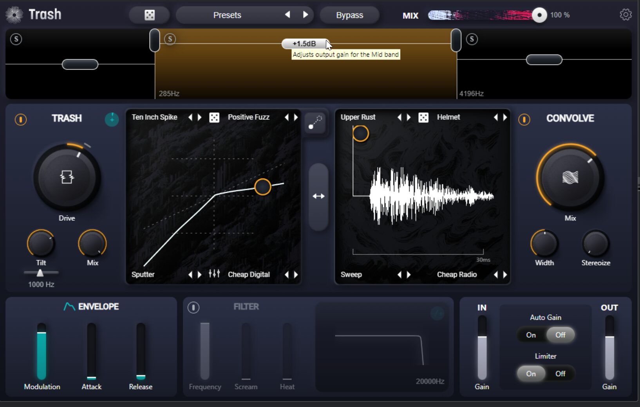Viewport: 640px width, 407px height.
Task: Click the low band gain handle
Action: tap(80, 64)
